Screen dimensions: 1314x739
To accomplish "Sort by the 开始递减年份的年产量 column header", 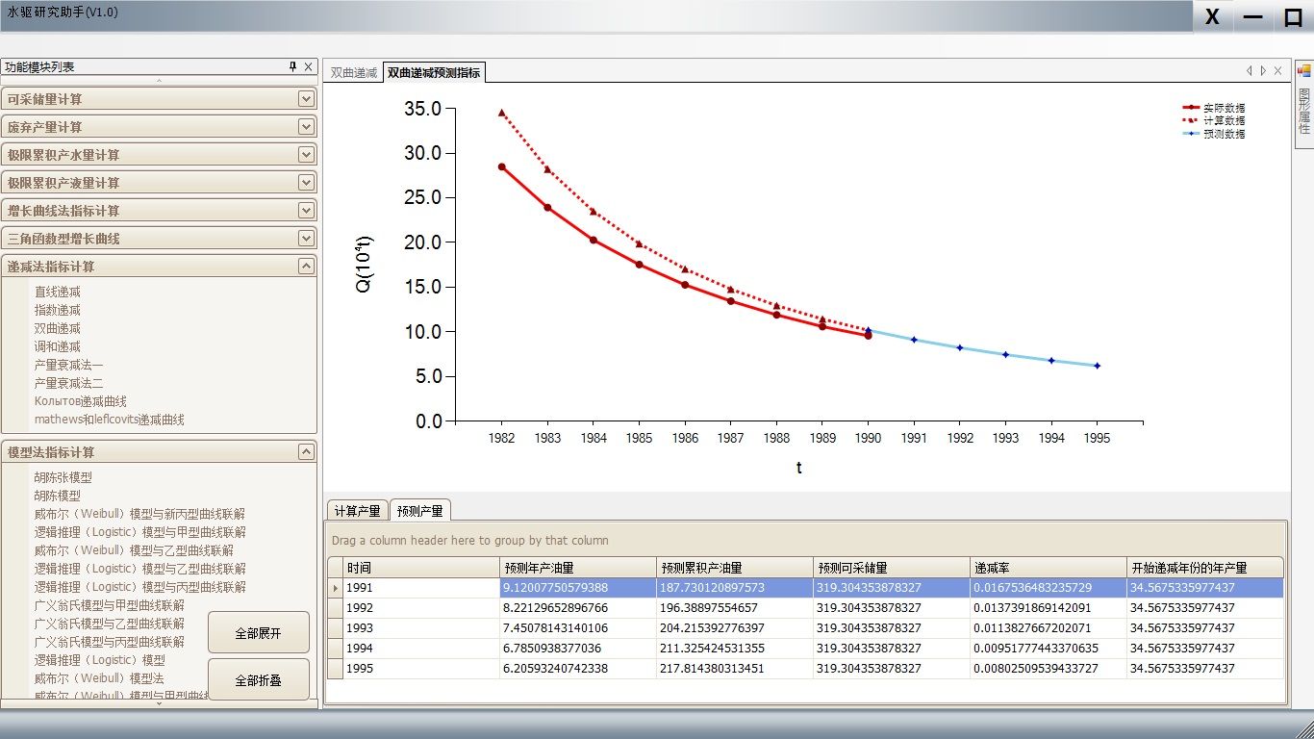I will 1205,568.
